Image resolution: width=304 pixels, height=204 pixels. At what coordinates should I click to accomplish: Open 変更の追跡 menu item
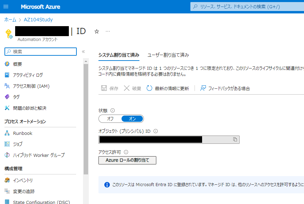24,191
